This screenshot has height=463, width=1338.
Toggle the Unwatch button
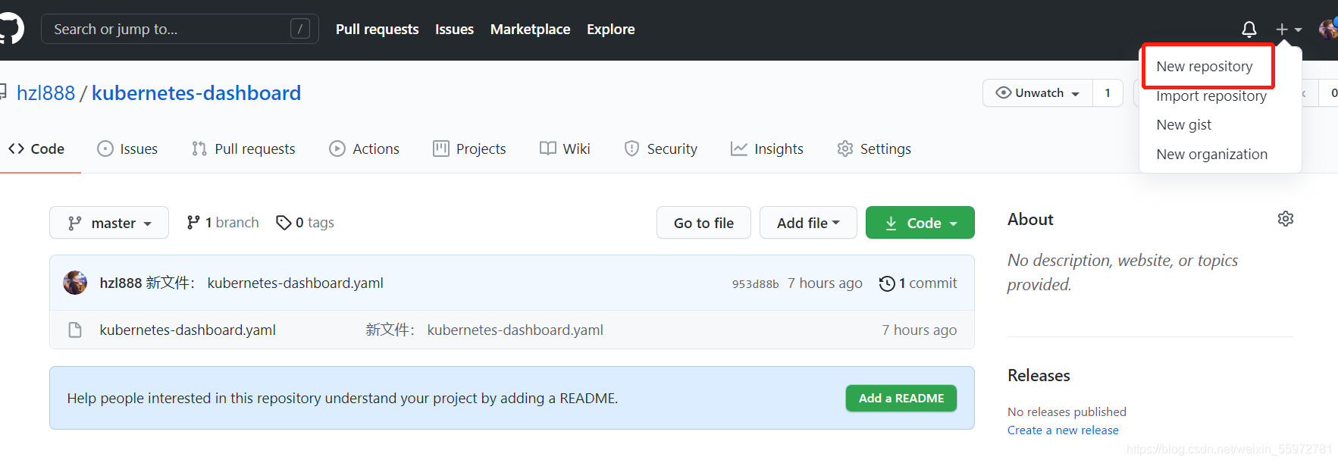point(1038,93)
